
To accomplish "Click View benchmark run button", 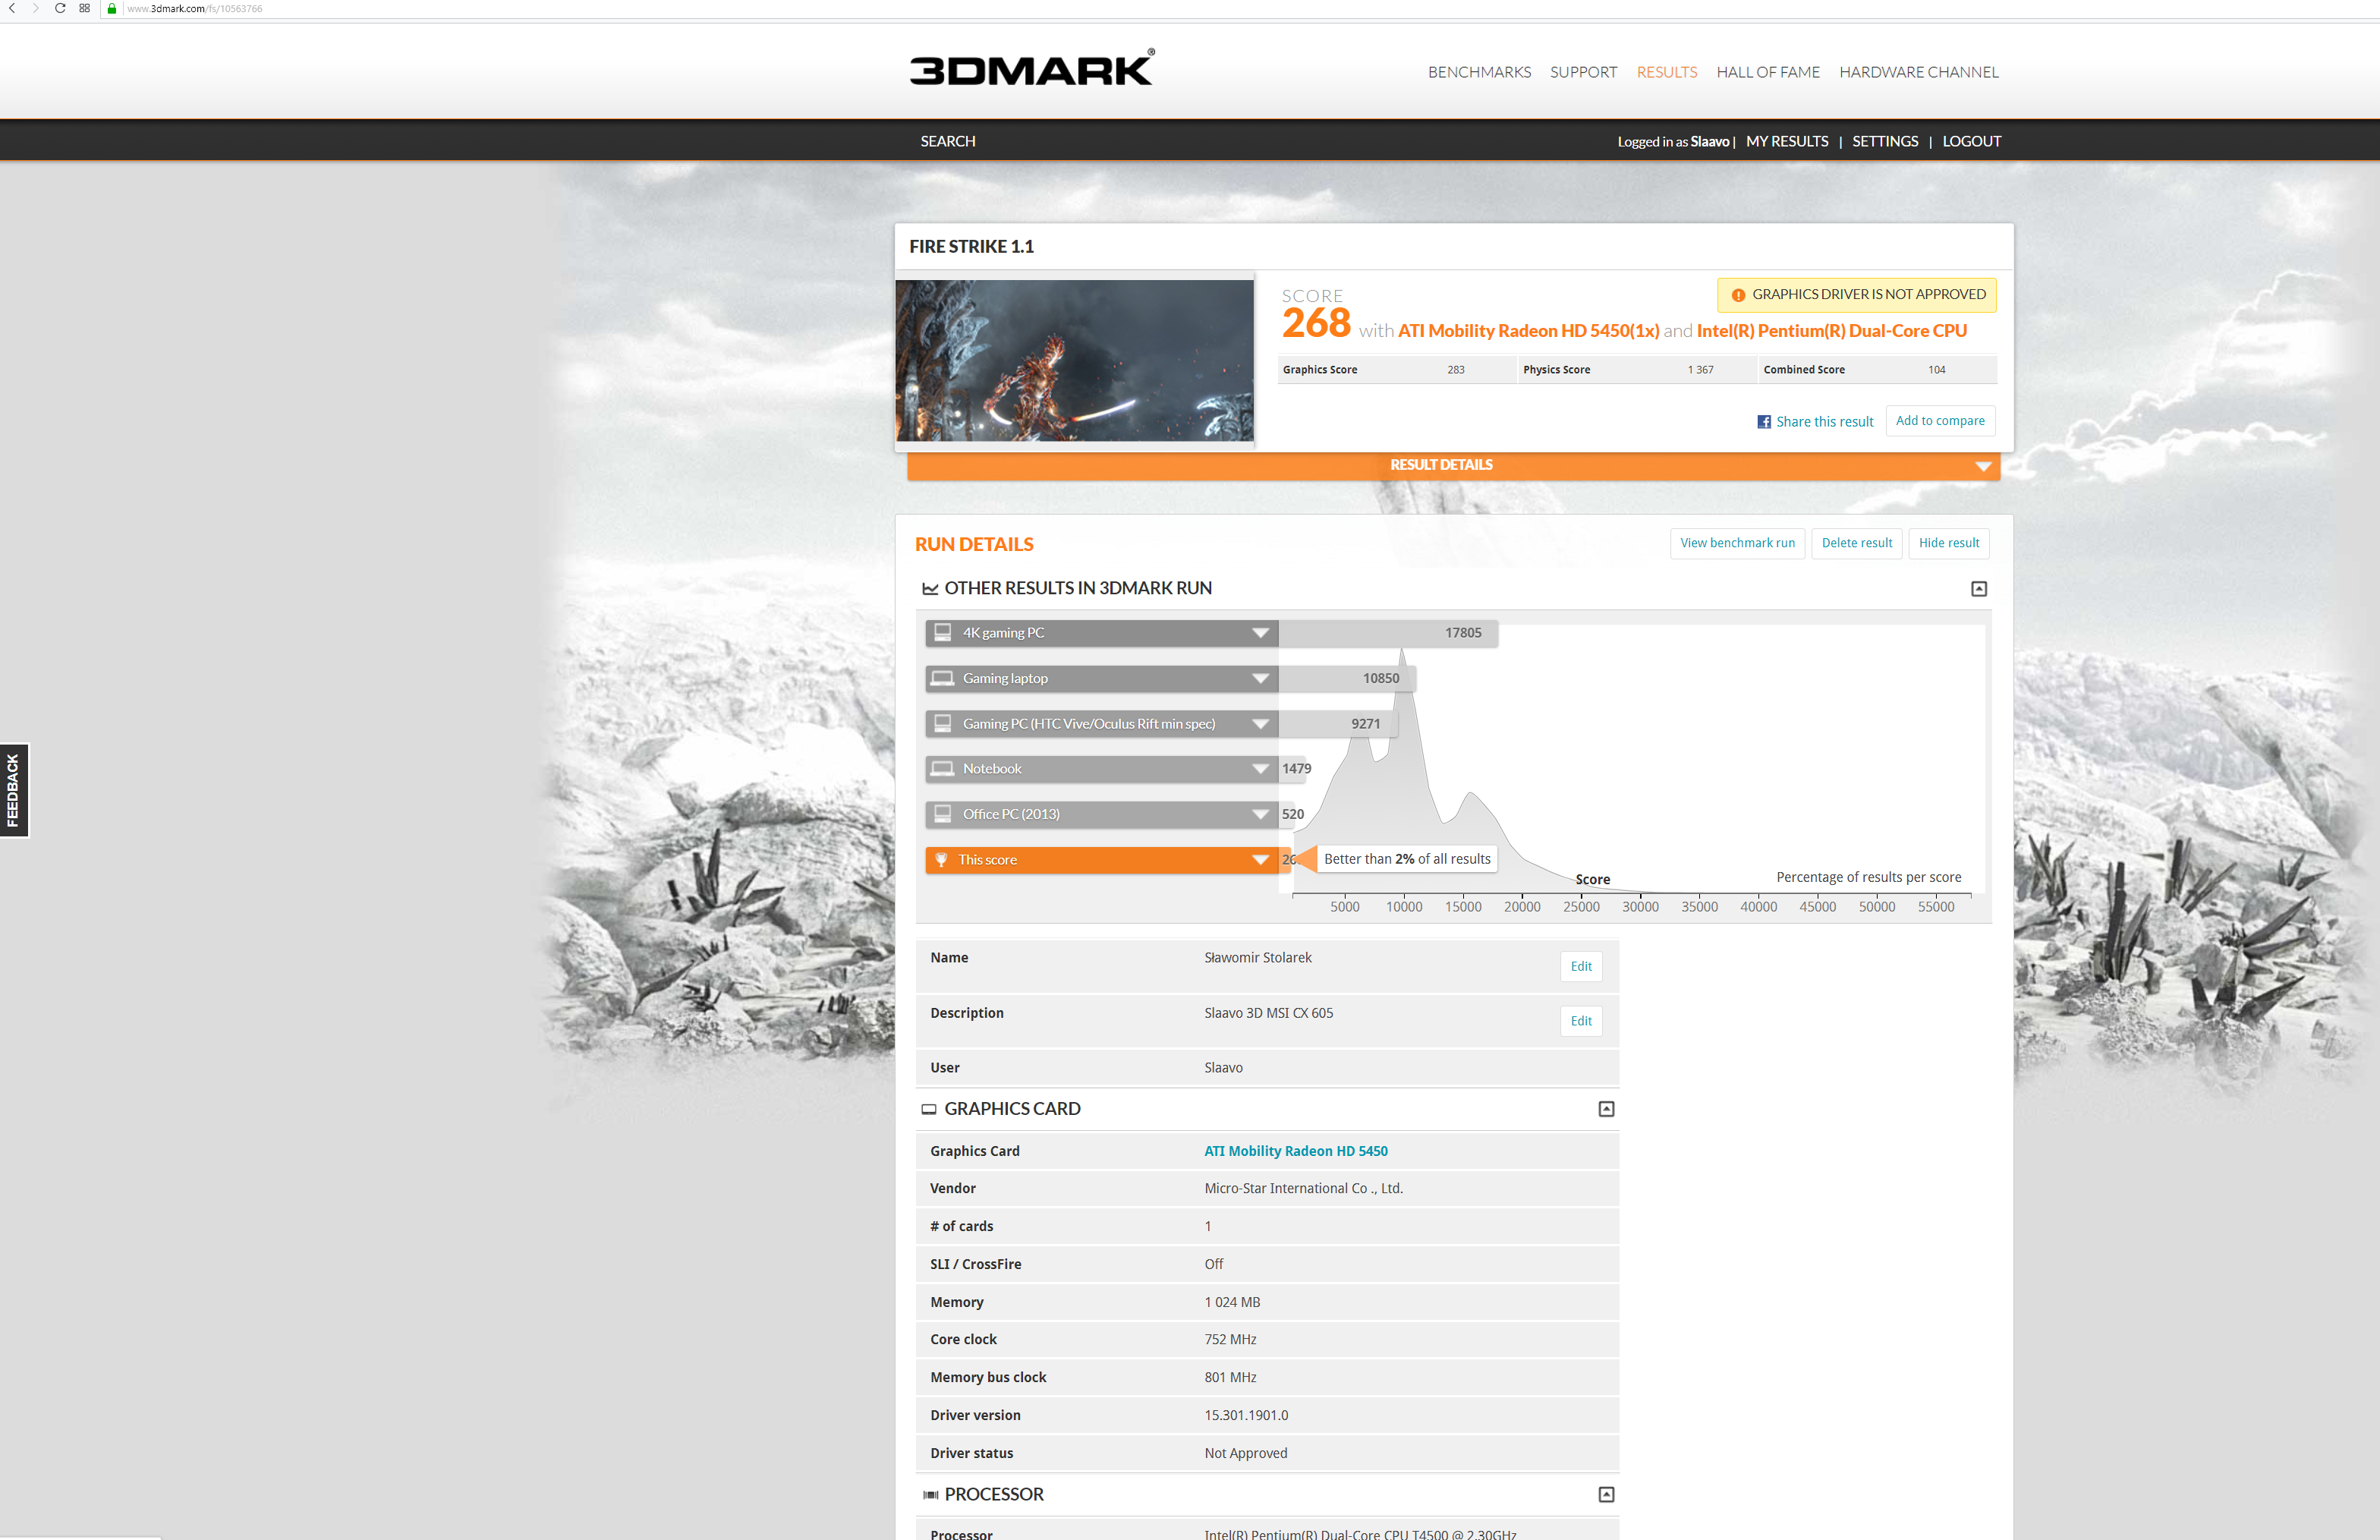I will coord(1737,543).
